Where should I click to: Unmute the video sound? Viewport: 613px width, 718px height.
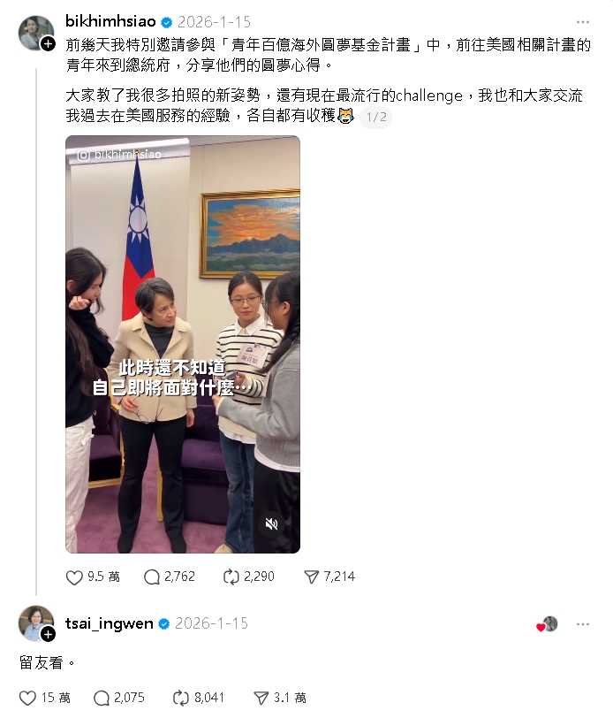tap(272, 523)
